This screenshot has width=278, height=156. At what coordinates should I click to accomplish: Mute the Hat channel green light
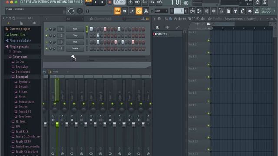pos(46,42)
